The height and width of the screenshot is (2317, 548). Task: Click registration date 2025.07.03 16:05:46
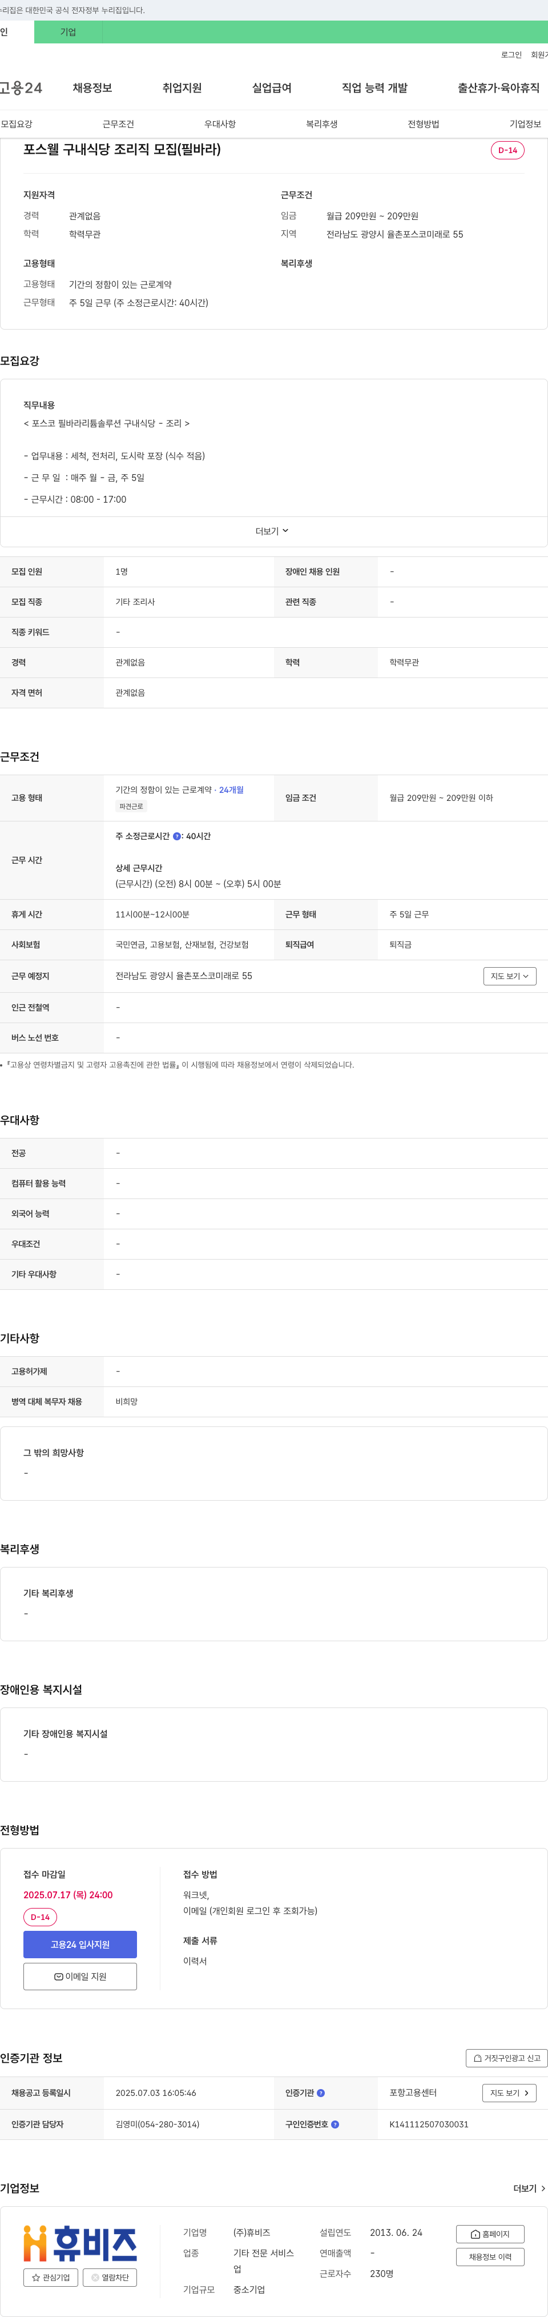[x=155, y=2093]
